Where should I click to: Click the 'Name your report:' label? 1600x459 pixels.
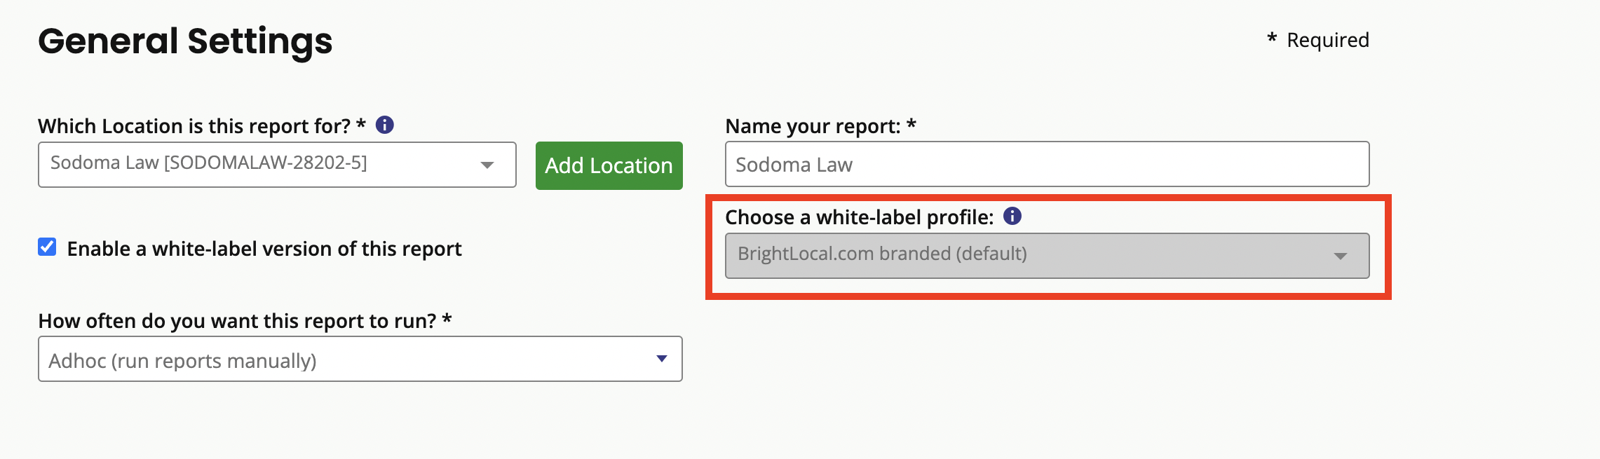tap(813, 126)
